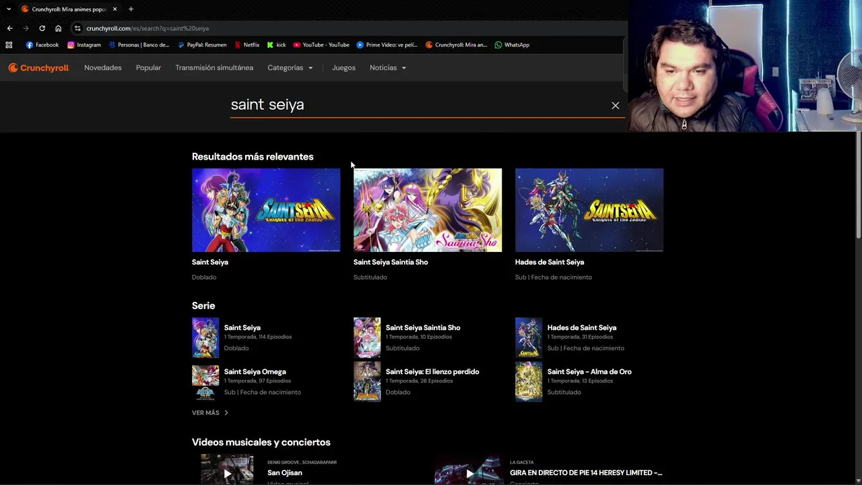This screenshot has height=485, width=862.
Task: Open the tab search dropdown arrow
Action: click(x=9, y=9)
